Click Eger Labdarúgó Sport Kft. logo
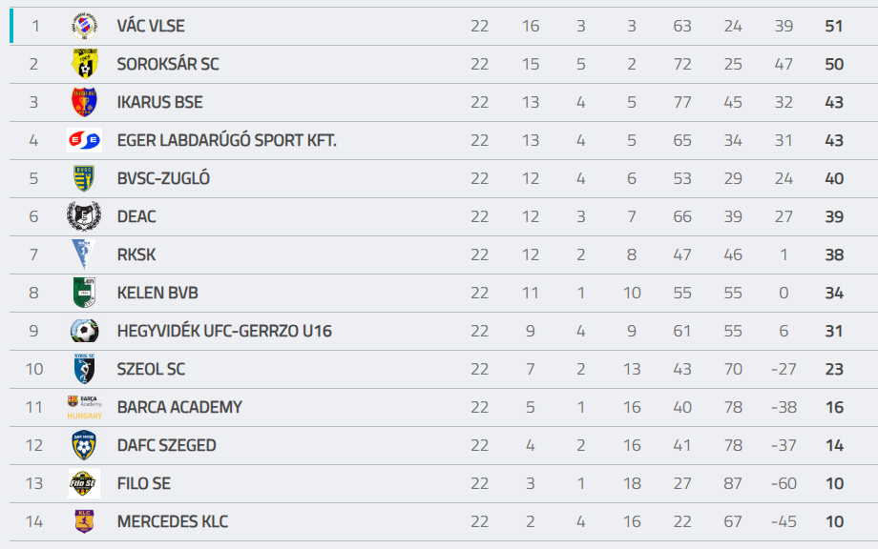The image size is (878, 549). pyautogui.click(x=85, y=140)
